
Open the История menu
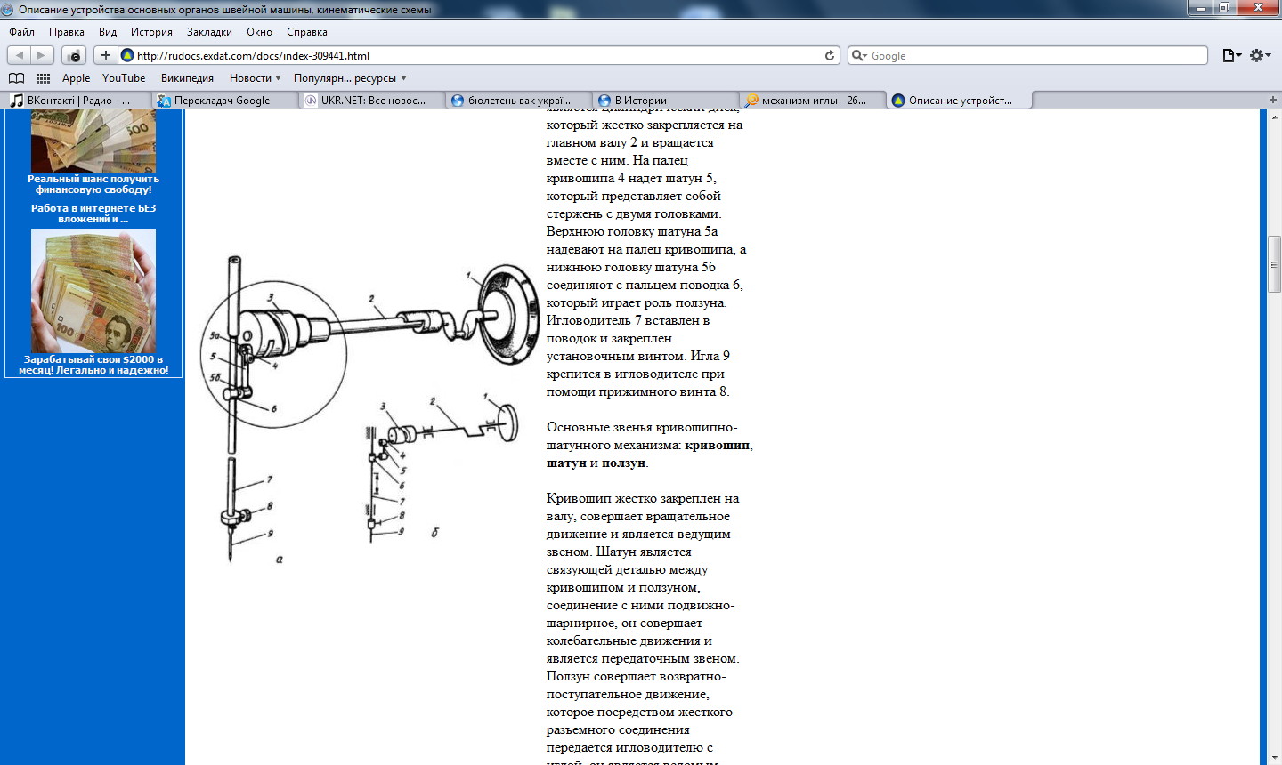(151, 32)
